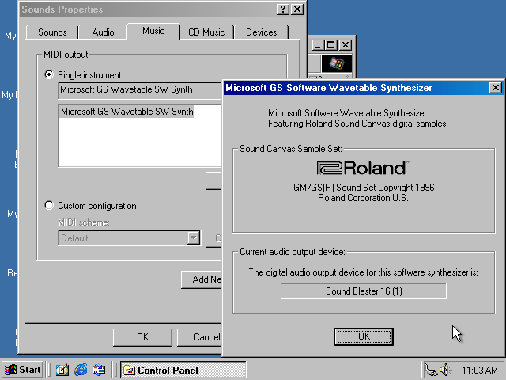Click the Add New Instrument button
Image resolution: width=506 pixels, height=380 pixels.
202,279
